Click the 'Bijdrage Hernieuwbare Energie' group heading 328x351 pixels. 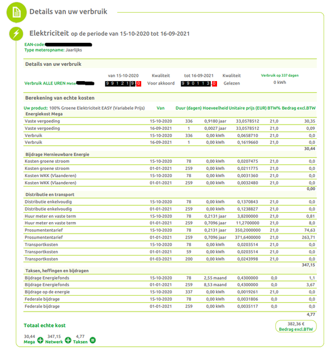(x=57, y=155)
